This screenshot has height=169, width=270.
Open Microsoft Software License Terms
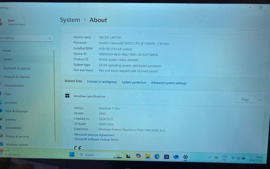(x=96, y=139)
